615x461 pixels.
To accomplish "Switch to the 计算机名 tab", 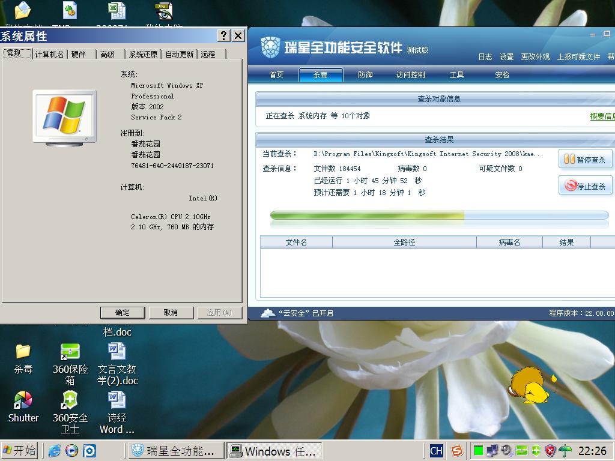I will click(x=49, y=54).
